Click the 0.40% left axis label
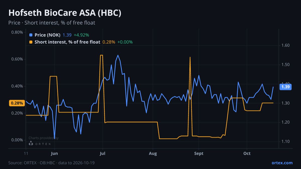 coord(17,86)
